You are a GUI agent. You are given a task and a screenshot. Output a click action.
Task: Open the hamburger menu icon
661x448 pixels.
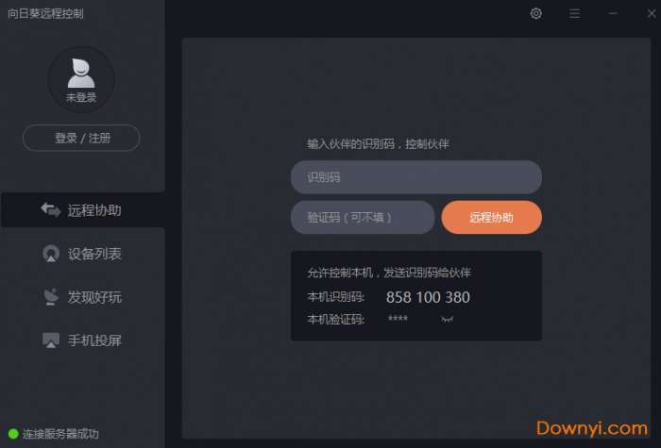click(574, 13)
